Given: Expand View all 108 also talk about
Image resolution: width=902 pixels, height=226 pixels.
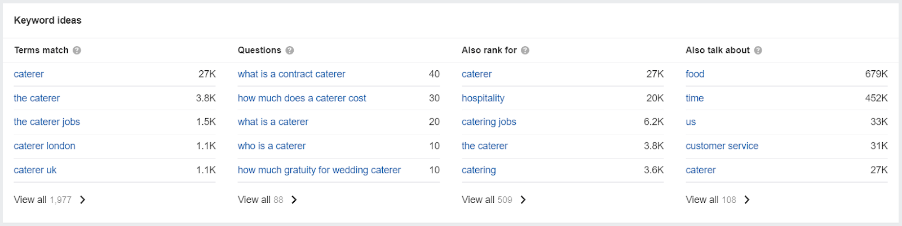Looking at the screenshot, I should pos(718,200).
